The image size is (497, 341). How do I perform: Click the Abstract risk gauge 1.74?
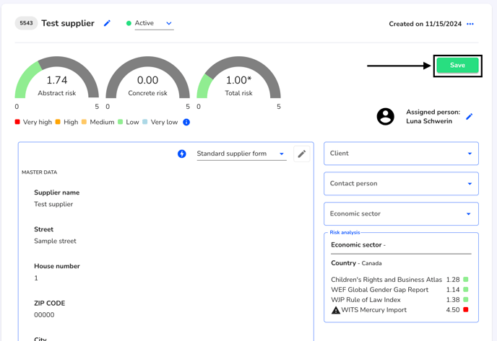tap(57, 78)
